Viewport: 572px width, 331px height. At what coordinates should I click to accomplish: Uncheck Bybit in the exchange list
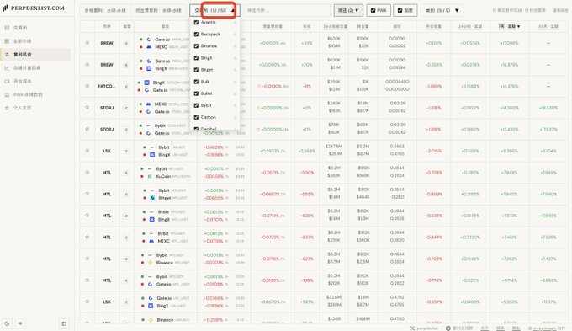click(196, 105)
